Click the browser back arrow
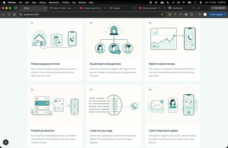This screenshot has width=228, height=148. click(3, 14)
